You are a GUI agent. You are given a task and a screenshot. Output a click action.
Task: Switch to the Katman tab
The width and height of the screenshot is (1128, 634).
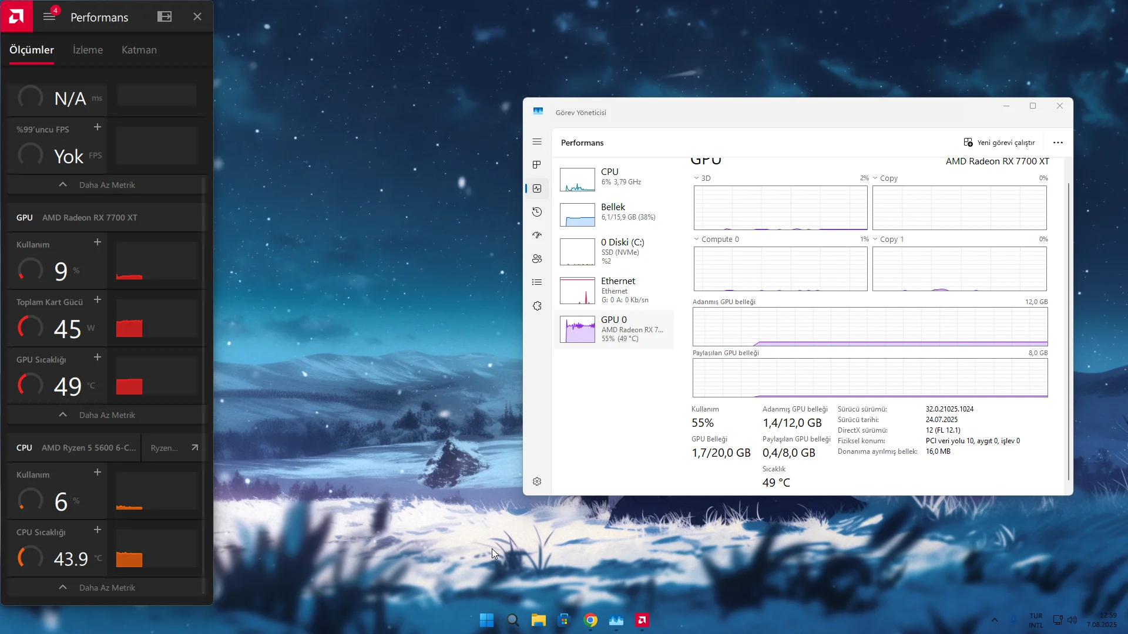point(139,50)
